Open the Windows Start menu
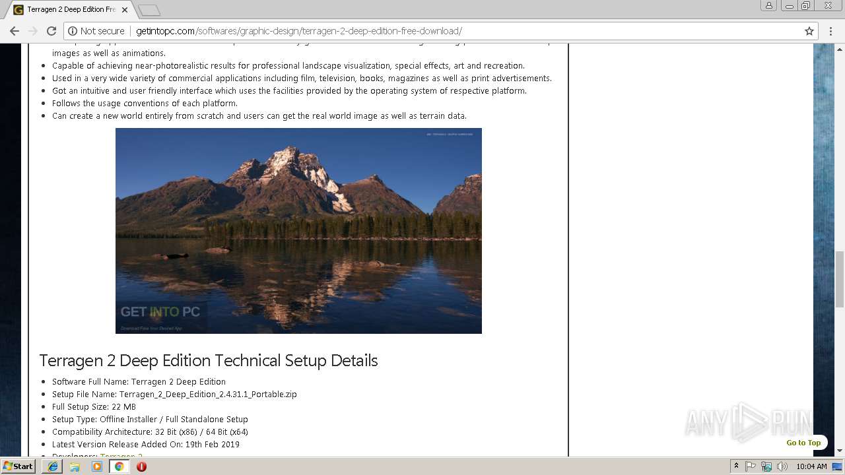The image size is (845, 475). 18,466
